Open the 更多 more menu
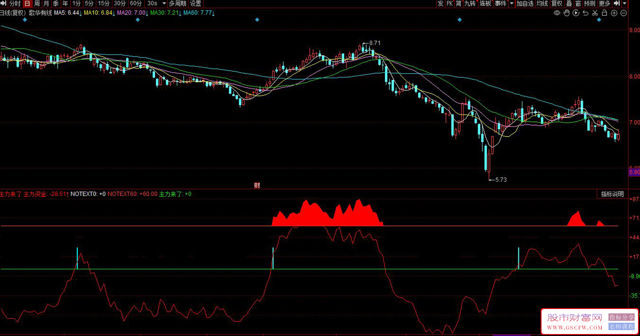Image resolution: width=640 pixels, height=336 pixels. click(605, 3)
